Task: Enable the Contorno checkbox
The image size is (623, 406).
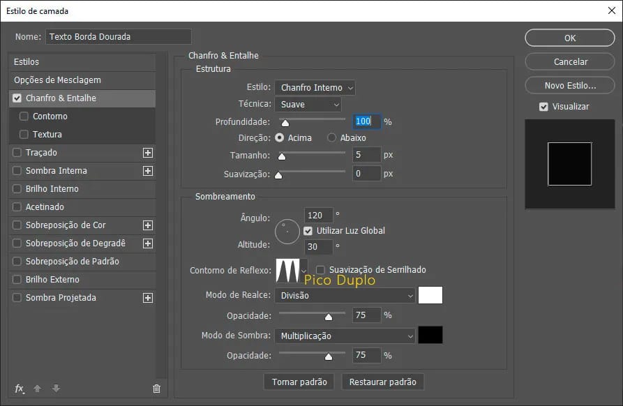Action: click(24, 116)
